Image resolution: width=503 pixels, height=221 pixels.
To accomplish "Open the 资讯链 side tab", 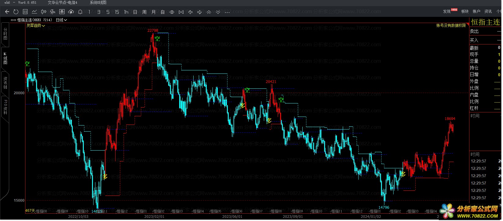I will click(x=5, y=83).
